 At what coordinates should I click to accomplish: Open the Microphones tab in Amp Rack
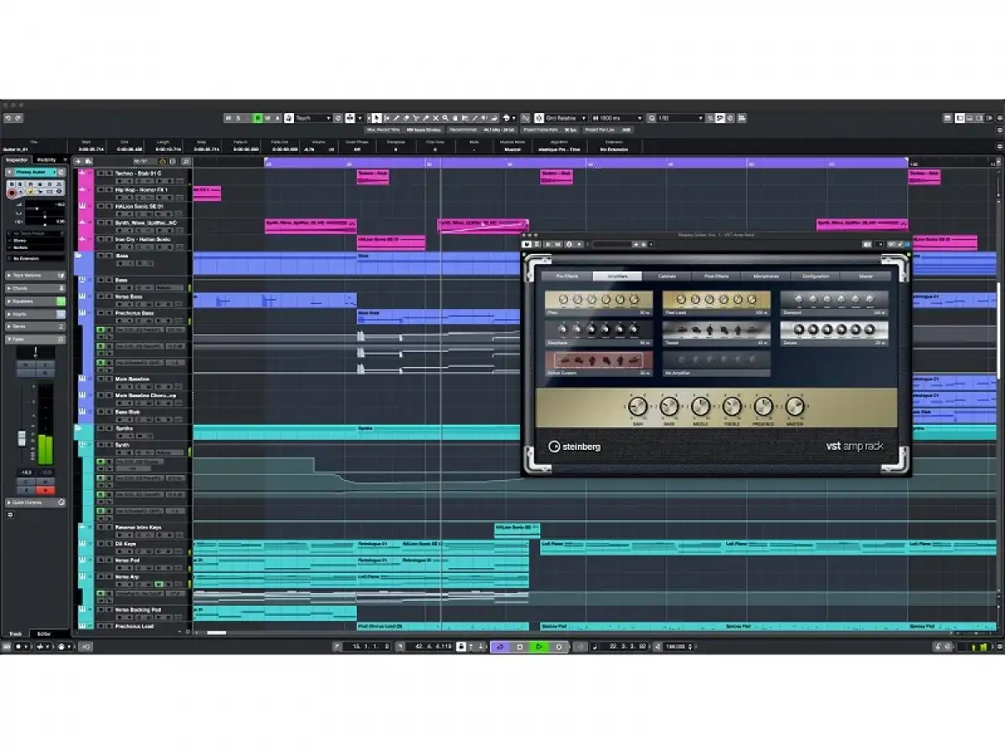tap(765, 276)
